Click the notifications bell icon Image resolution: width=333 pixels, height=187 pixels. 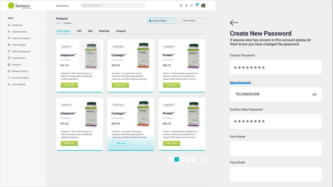(187, 5)
